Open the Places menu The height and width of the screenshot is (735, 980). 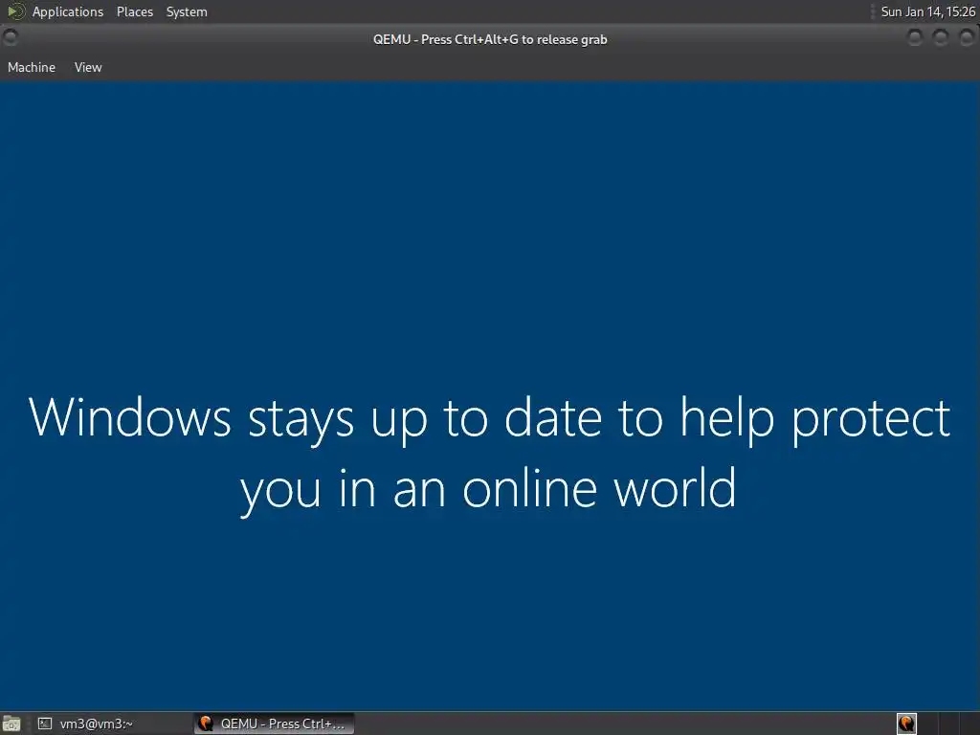[134, 11]
